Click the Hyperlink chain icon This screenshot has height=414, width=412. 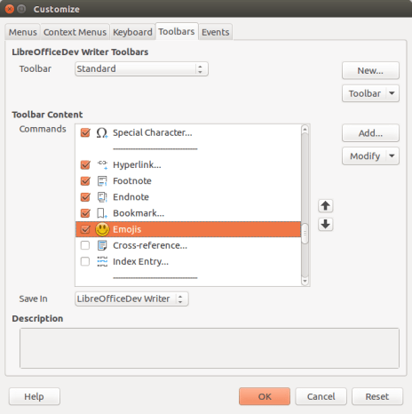point(102,164)
